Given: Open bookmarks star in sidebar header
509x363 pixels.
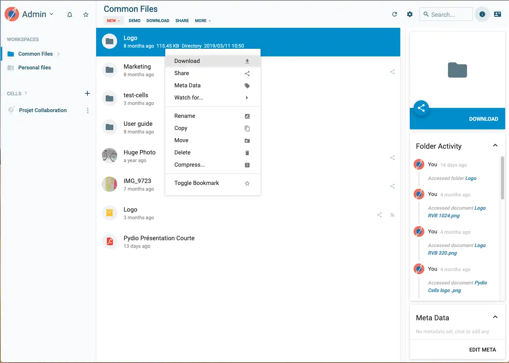Looking at the screenshot, I should coord(86,14).
